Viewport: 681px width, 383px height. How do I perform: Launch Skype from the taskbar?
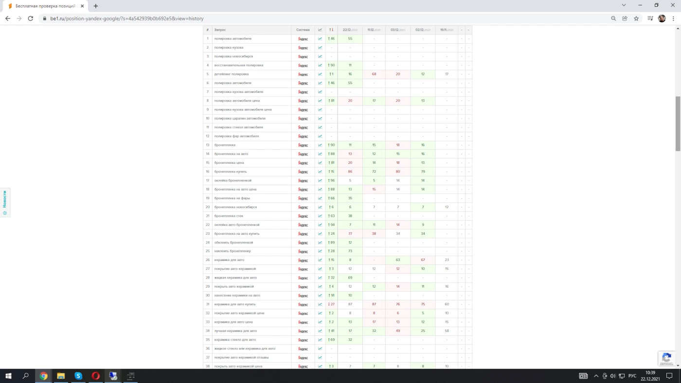pos(78,376)
